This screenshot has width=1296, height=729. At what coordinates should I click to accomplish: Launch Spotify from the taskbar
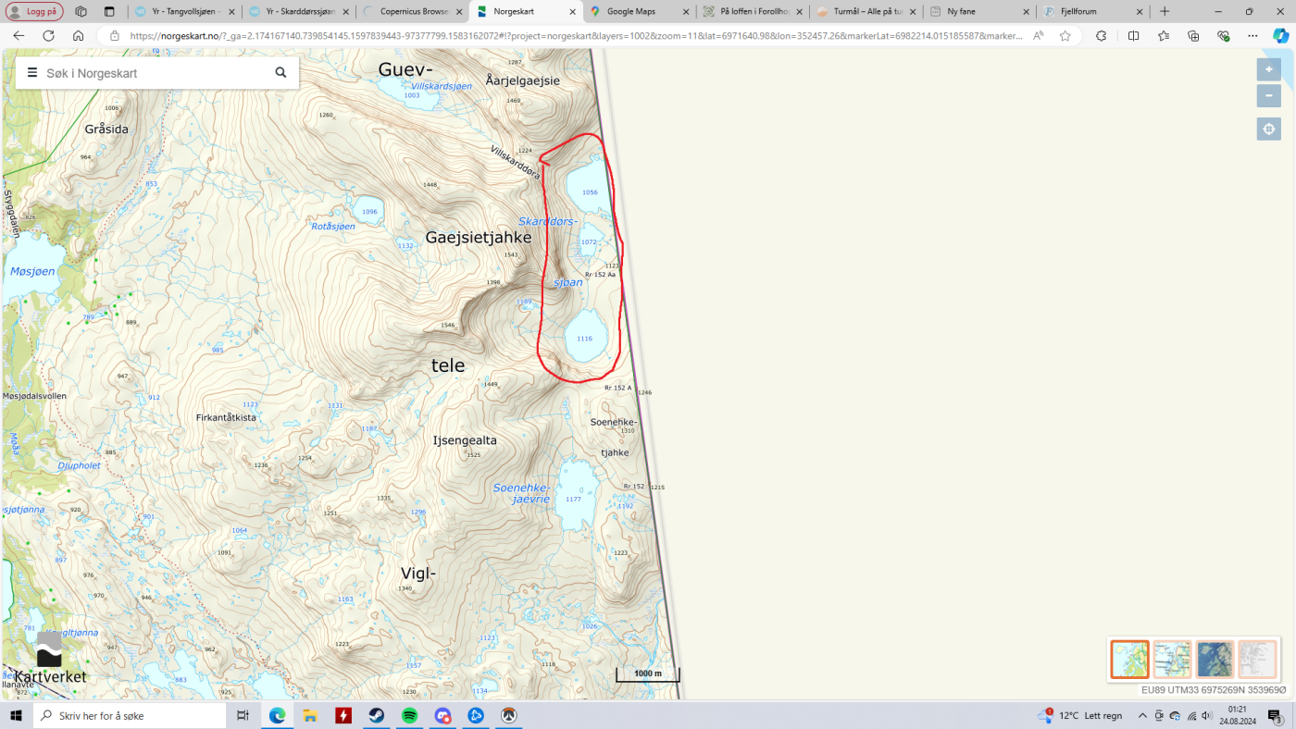tap(409, 715)
